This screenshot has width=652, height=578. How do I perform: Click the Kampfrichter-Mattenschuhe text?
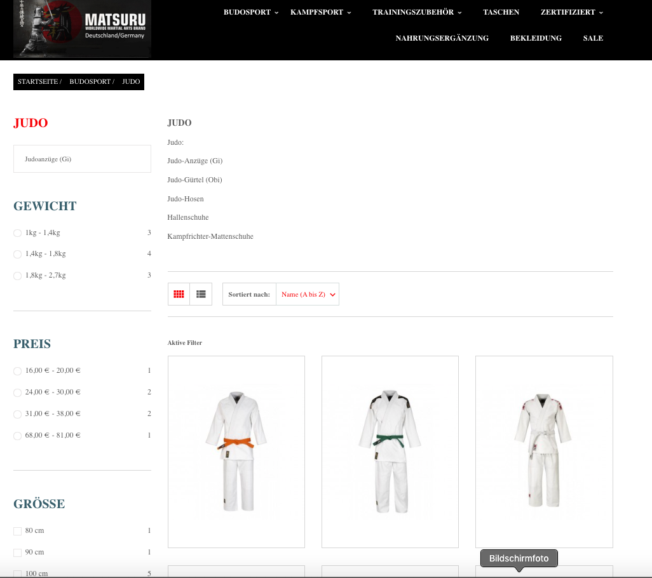(210, 236)
